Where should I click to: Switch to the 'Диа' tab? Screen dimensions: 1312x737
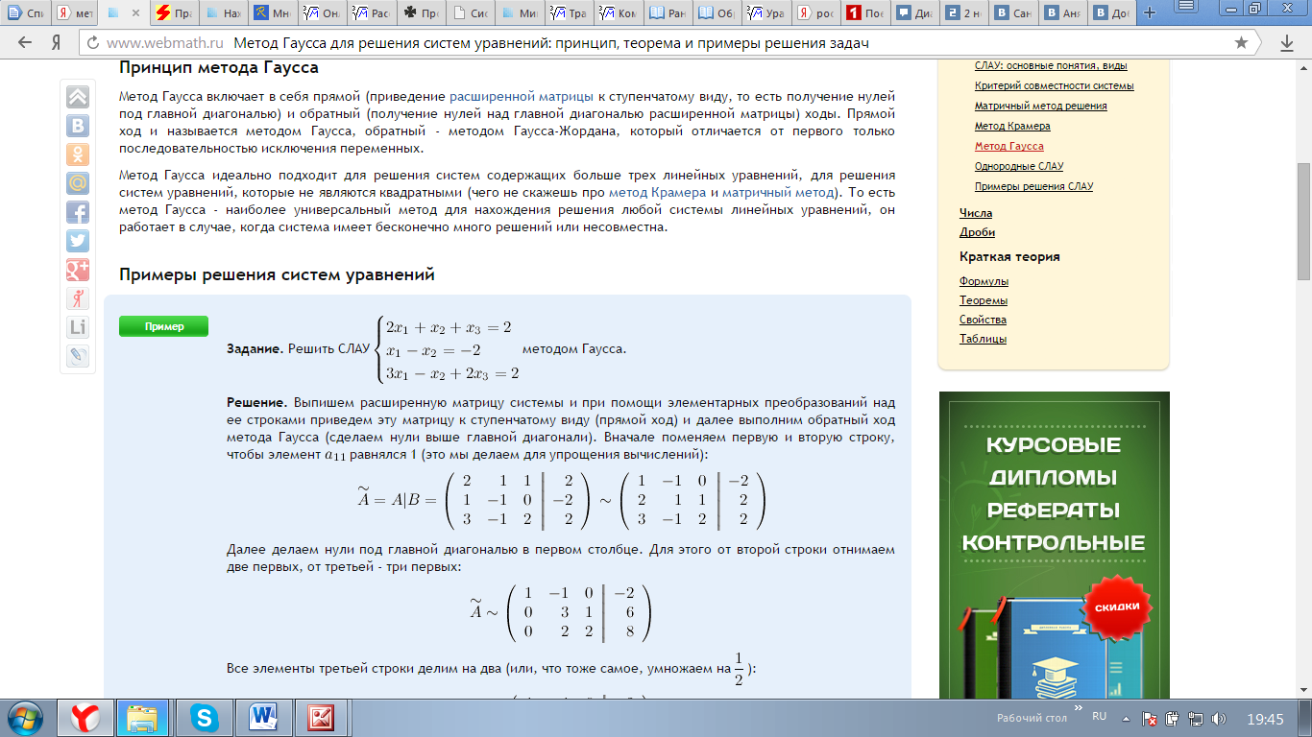914,13
